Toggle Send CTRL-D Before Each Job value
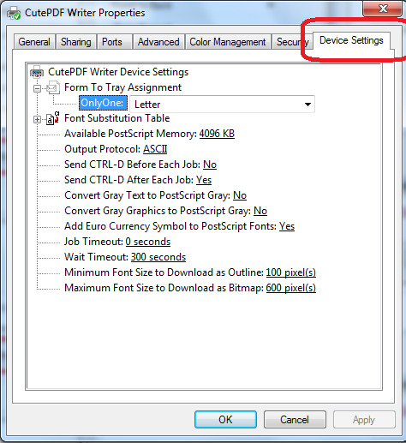406x443 pixels. (210, 165)
